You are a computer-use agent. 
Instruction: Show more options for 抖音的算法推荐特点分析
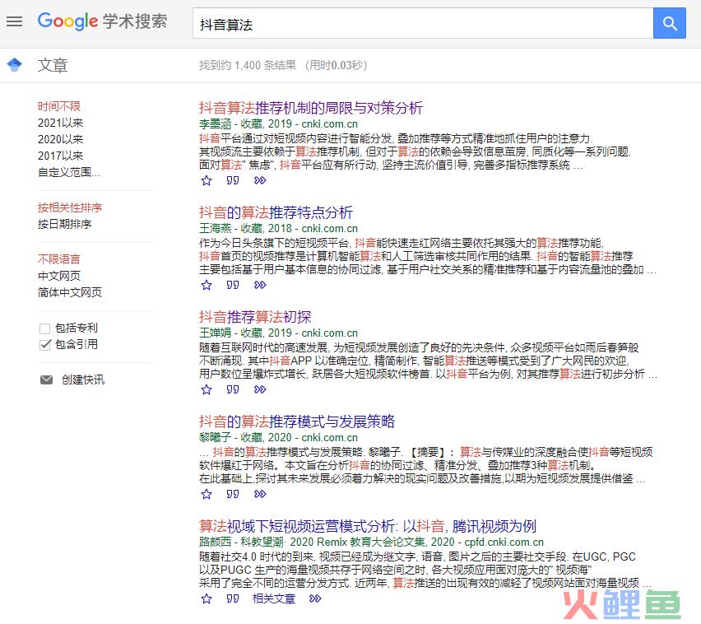click(260, 285)
